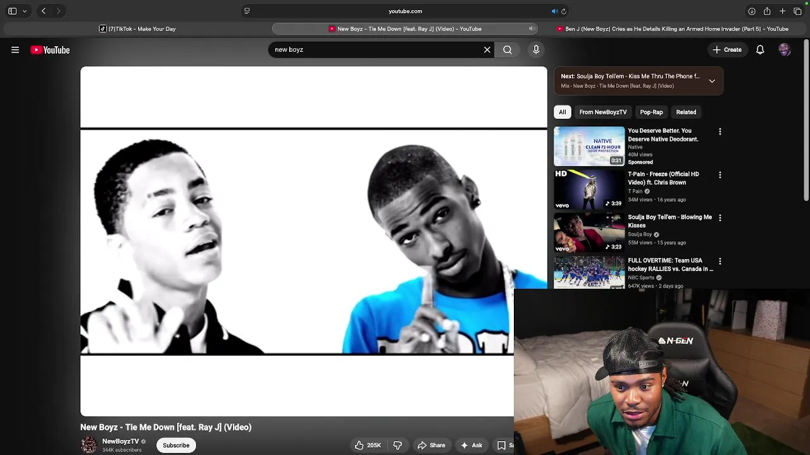Open T-Pain - Freeze video title
The image size is (810, 455).
coord(663,178)
